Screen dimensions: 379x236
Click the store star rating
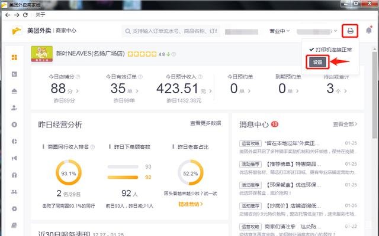pos(142,54)
